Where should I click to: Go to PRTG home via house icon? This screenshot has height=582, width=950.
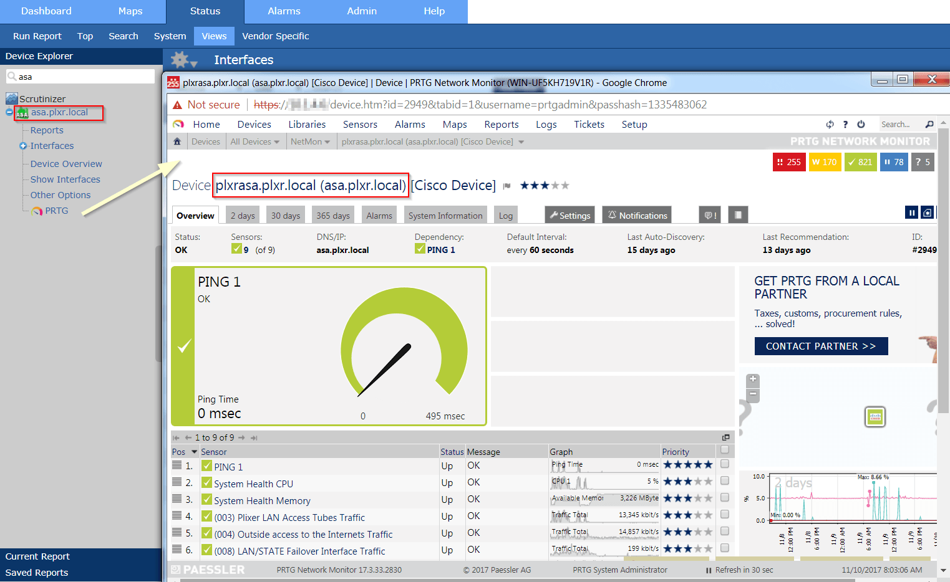coord(177,141)
